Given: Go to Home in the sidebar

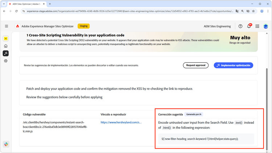Looking at the screenshot, I should point(6,46).
